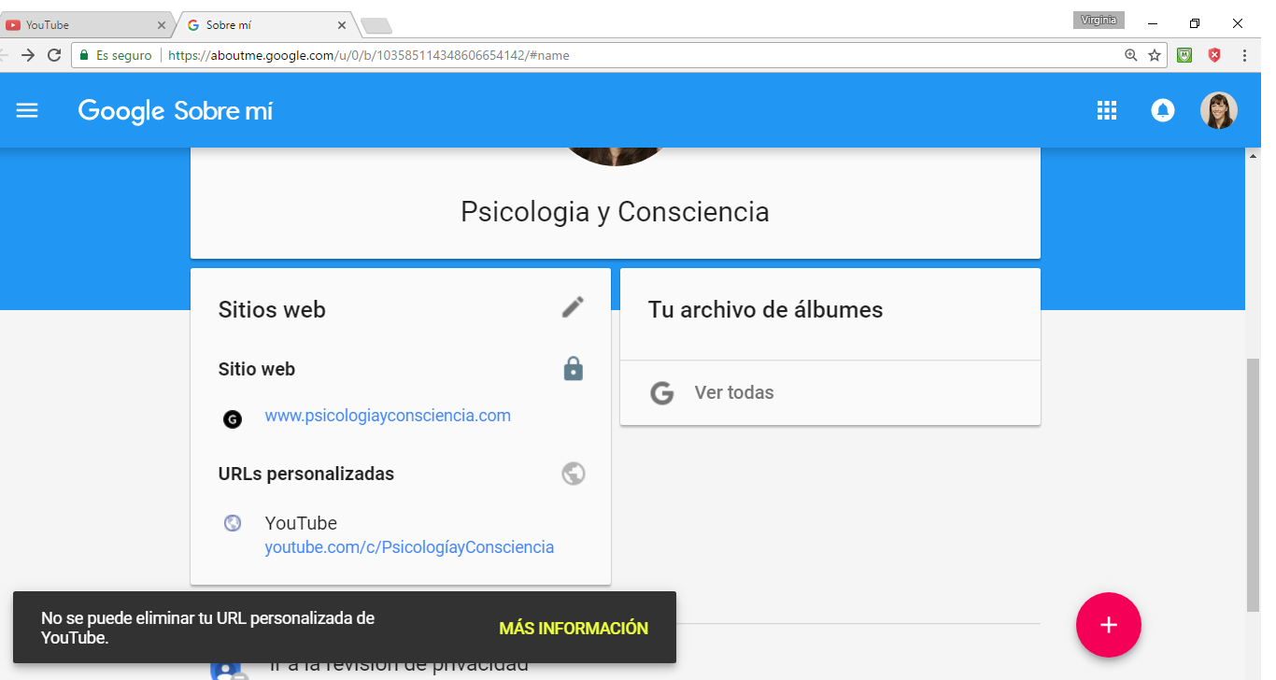Click the pink add floating button

[x=1109, y=625]
